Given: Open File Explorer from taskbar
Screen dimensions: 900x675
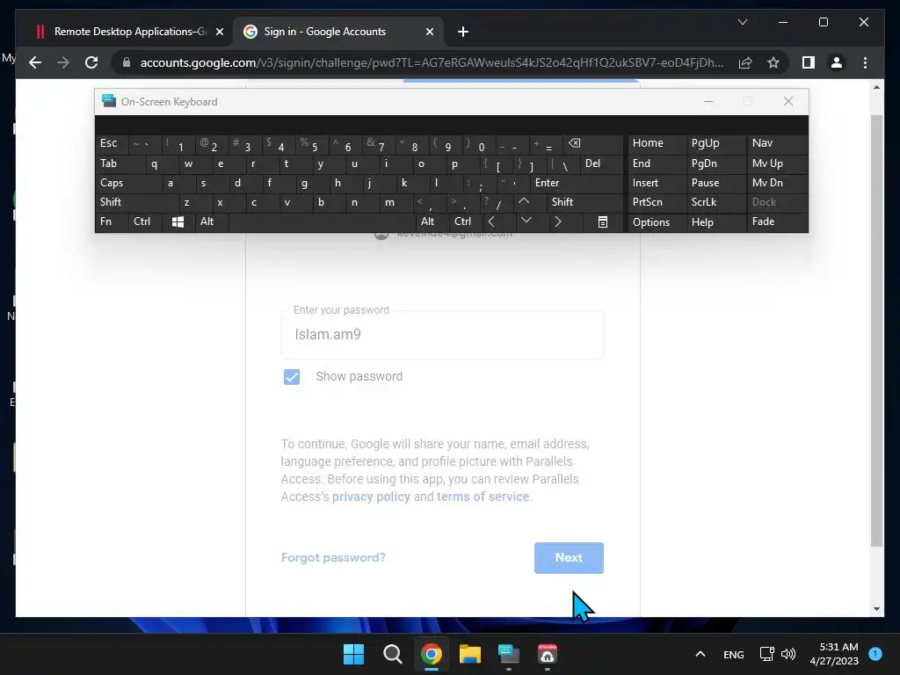Looking at the screenshot, I should (470, 654).
